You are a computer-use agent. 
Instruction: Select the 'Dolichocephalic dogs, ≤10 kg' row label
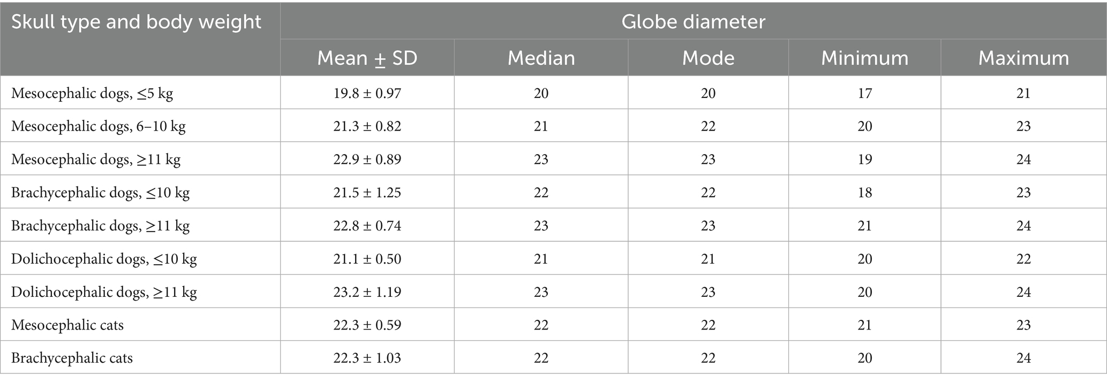[104, 259]
